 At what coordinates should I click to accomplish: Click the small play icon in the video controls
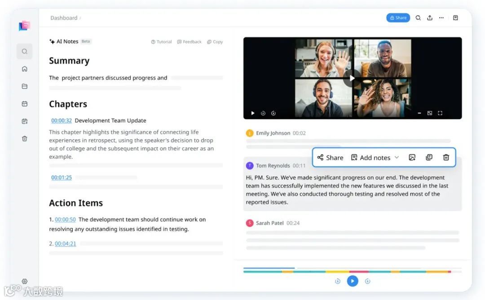253,113
